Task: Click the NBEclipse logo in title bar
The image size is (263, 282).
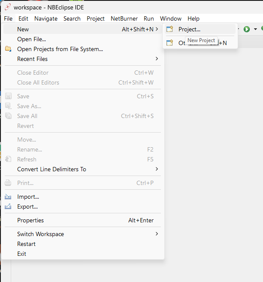Action: pyautogui.click(x=6, y=7)
